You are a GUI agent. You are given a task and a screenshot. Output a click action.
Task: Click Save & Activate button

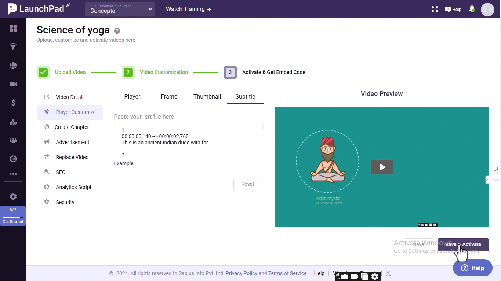tap(463, 244)
